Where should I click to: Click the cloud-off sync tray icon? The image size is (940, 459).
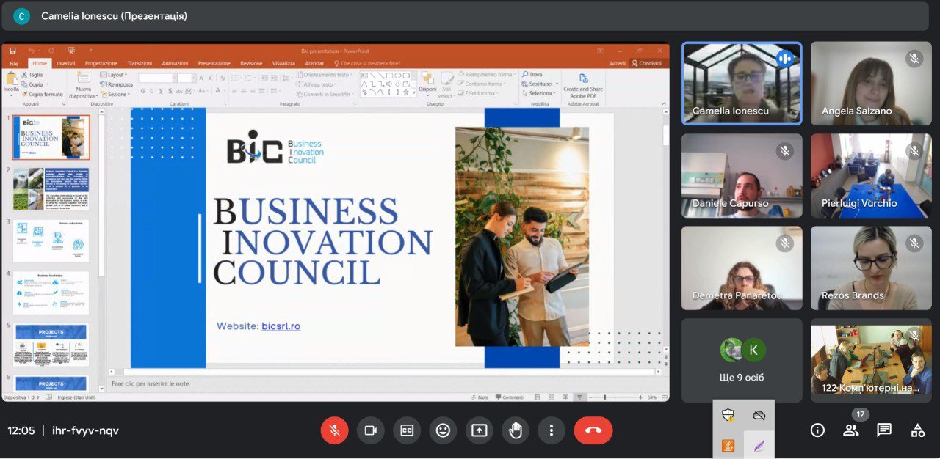(x=759, y=415)
